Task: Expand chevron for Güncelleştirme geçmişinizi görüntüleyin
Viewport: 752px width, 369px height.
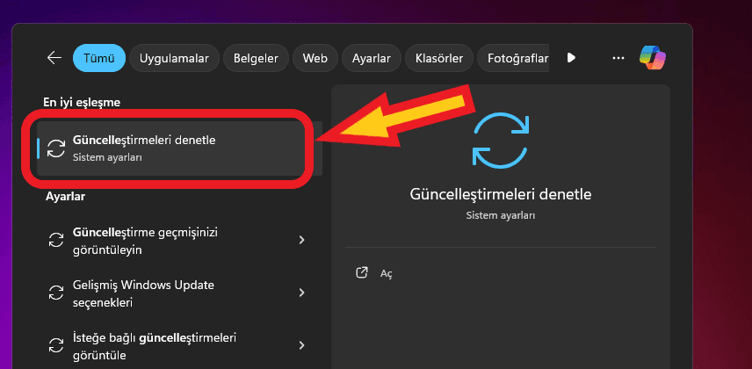Action: point(302,241)
